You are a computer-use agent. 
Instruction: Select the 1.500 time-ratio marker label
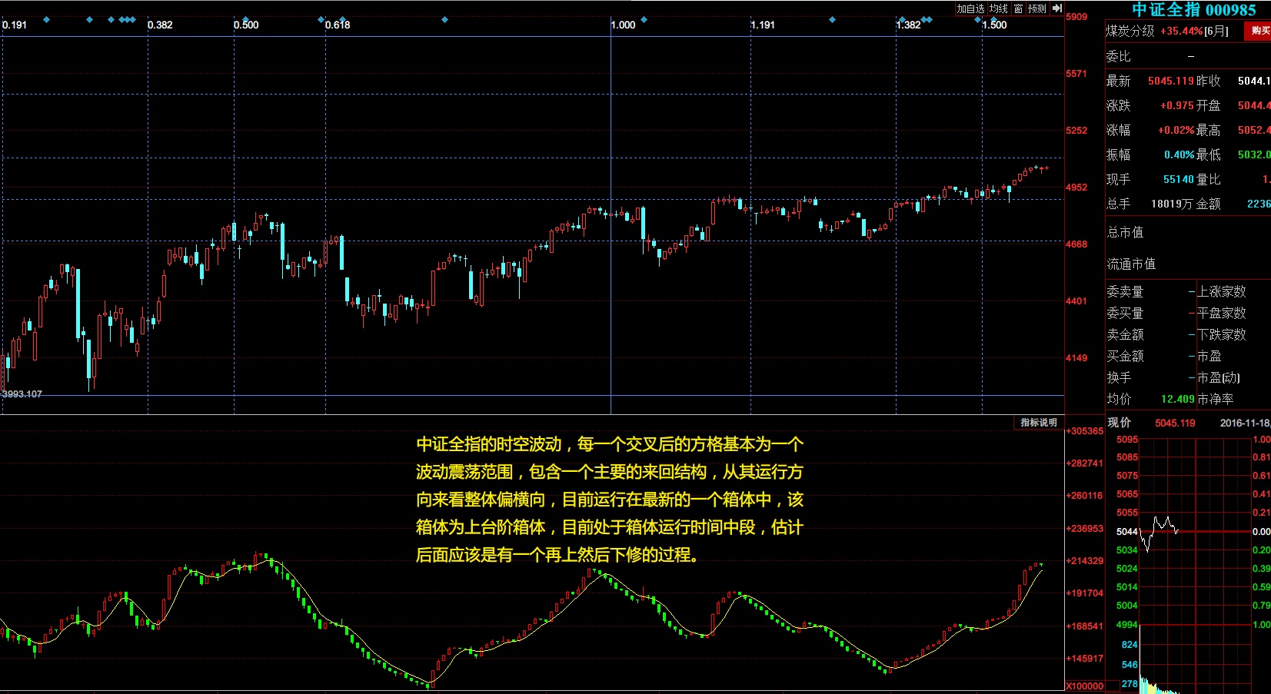pyautogui.click(x=994, y=25)
